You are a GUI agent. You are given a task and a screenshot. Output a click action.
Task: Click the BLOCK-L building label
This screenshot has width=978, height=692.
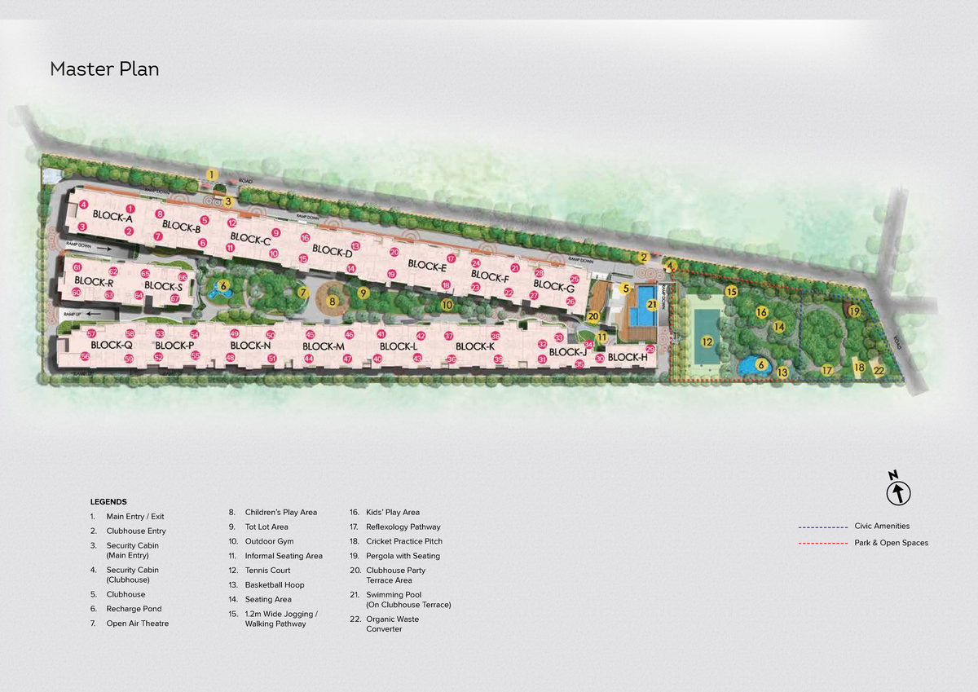tap(399, 346)
